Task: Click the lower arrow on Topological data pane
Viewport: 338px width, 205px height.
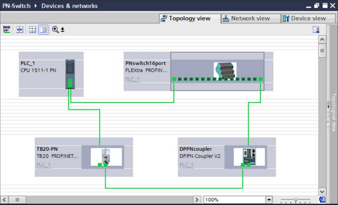Action: pyautogui.click(x=328, y=122)
